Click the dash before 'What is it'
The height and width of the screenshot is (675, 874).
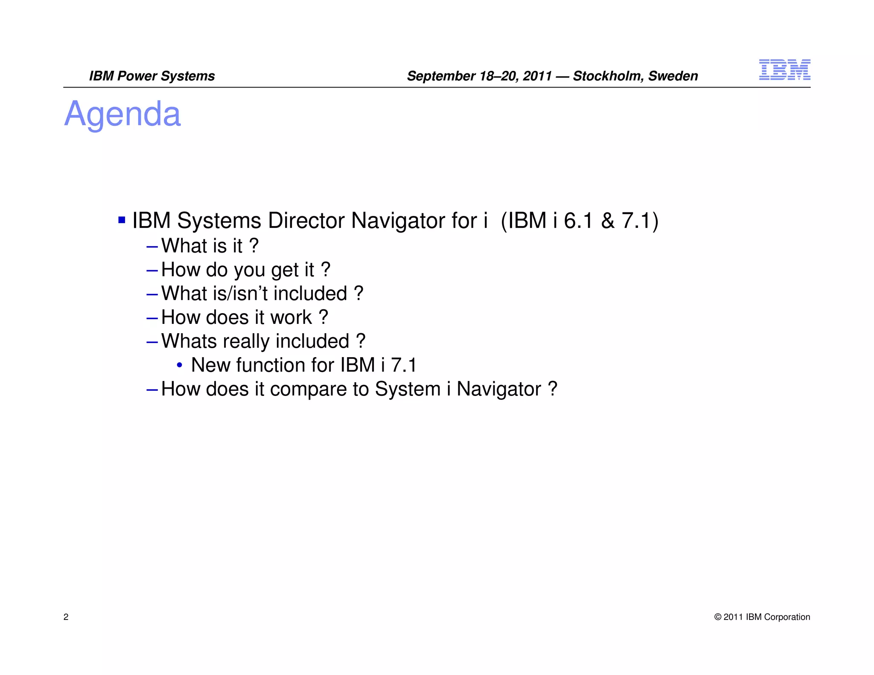[152, 247]
